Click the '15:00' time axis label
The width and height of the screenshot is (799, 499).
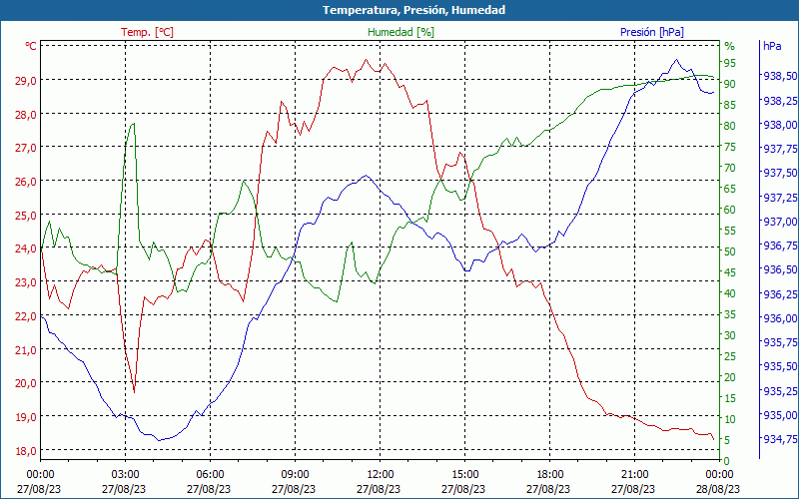pos(464,475)
